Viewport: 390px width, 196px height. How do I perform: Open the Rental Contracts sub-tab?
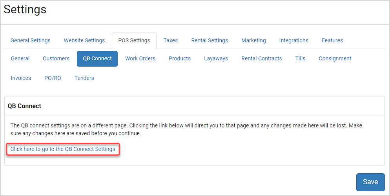click(x=261, y=58)
